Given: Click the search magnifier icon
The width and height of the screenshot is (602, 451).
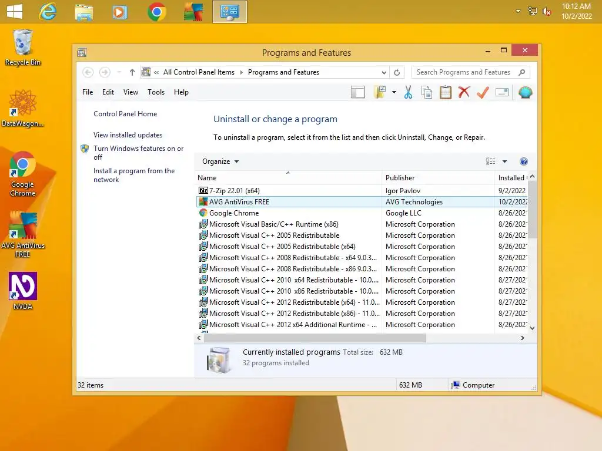Looking at the screenshot, I should point(522,72).
